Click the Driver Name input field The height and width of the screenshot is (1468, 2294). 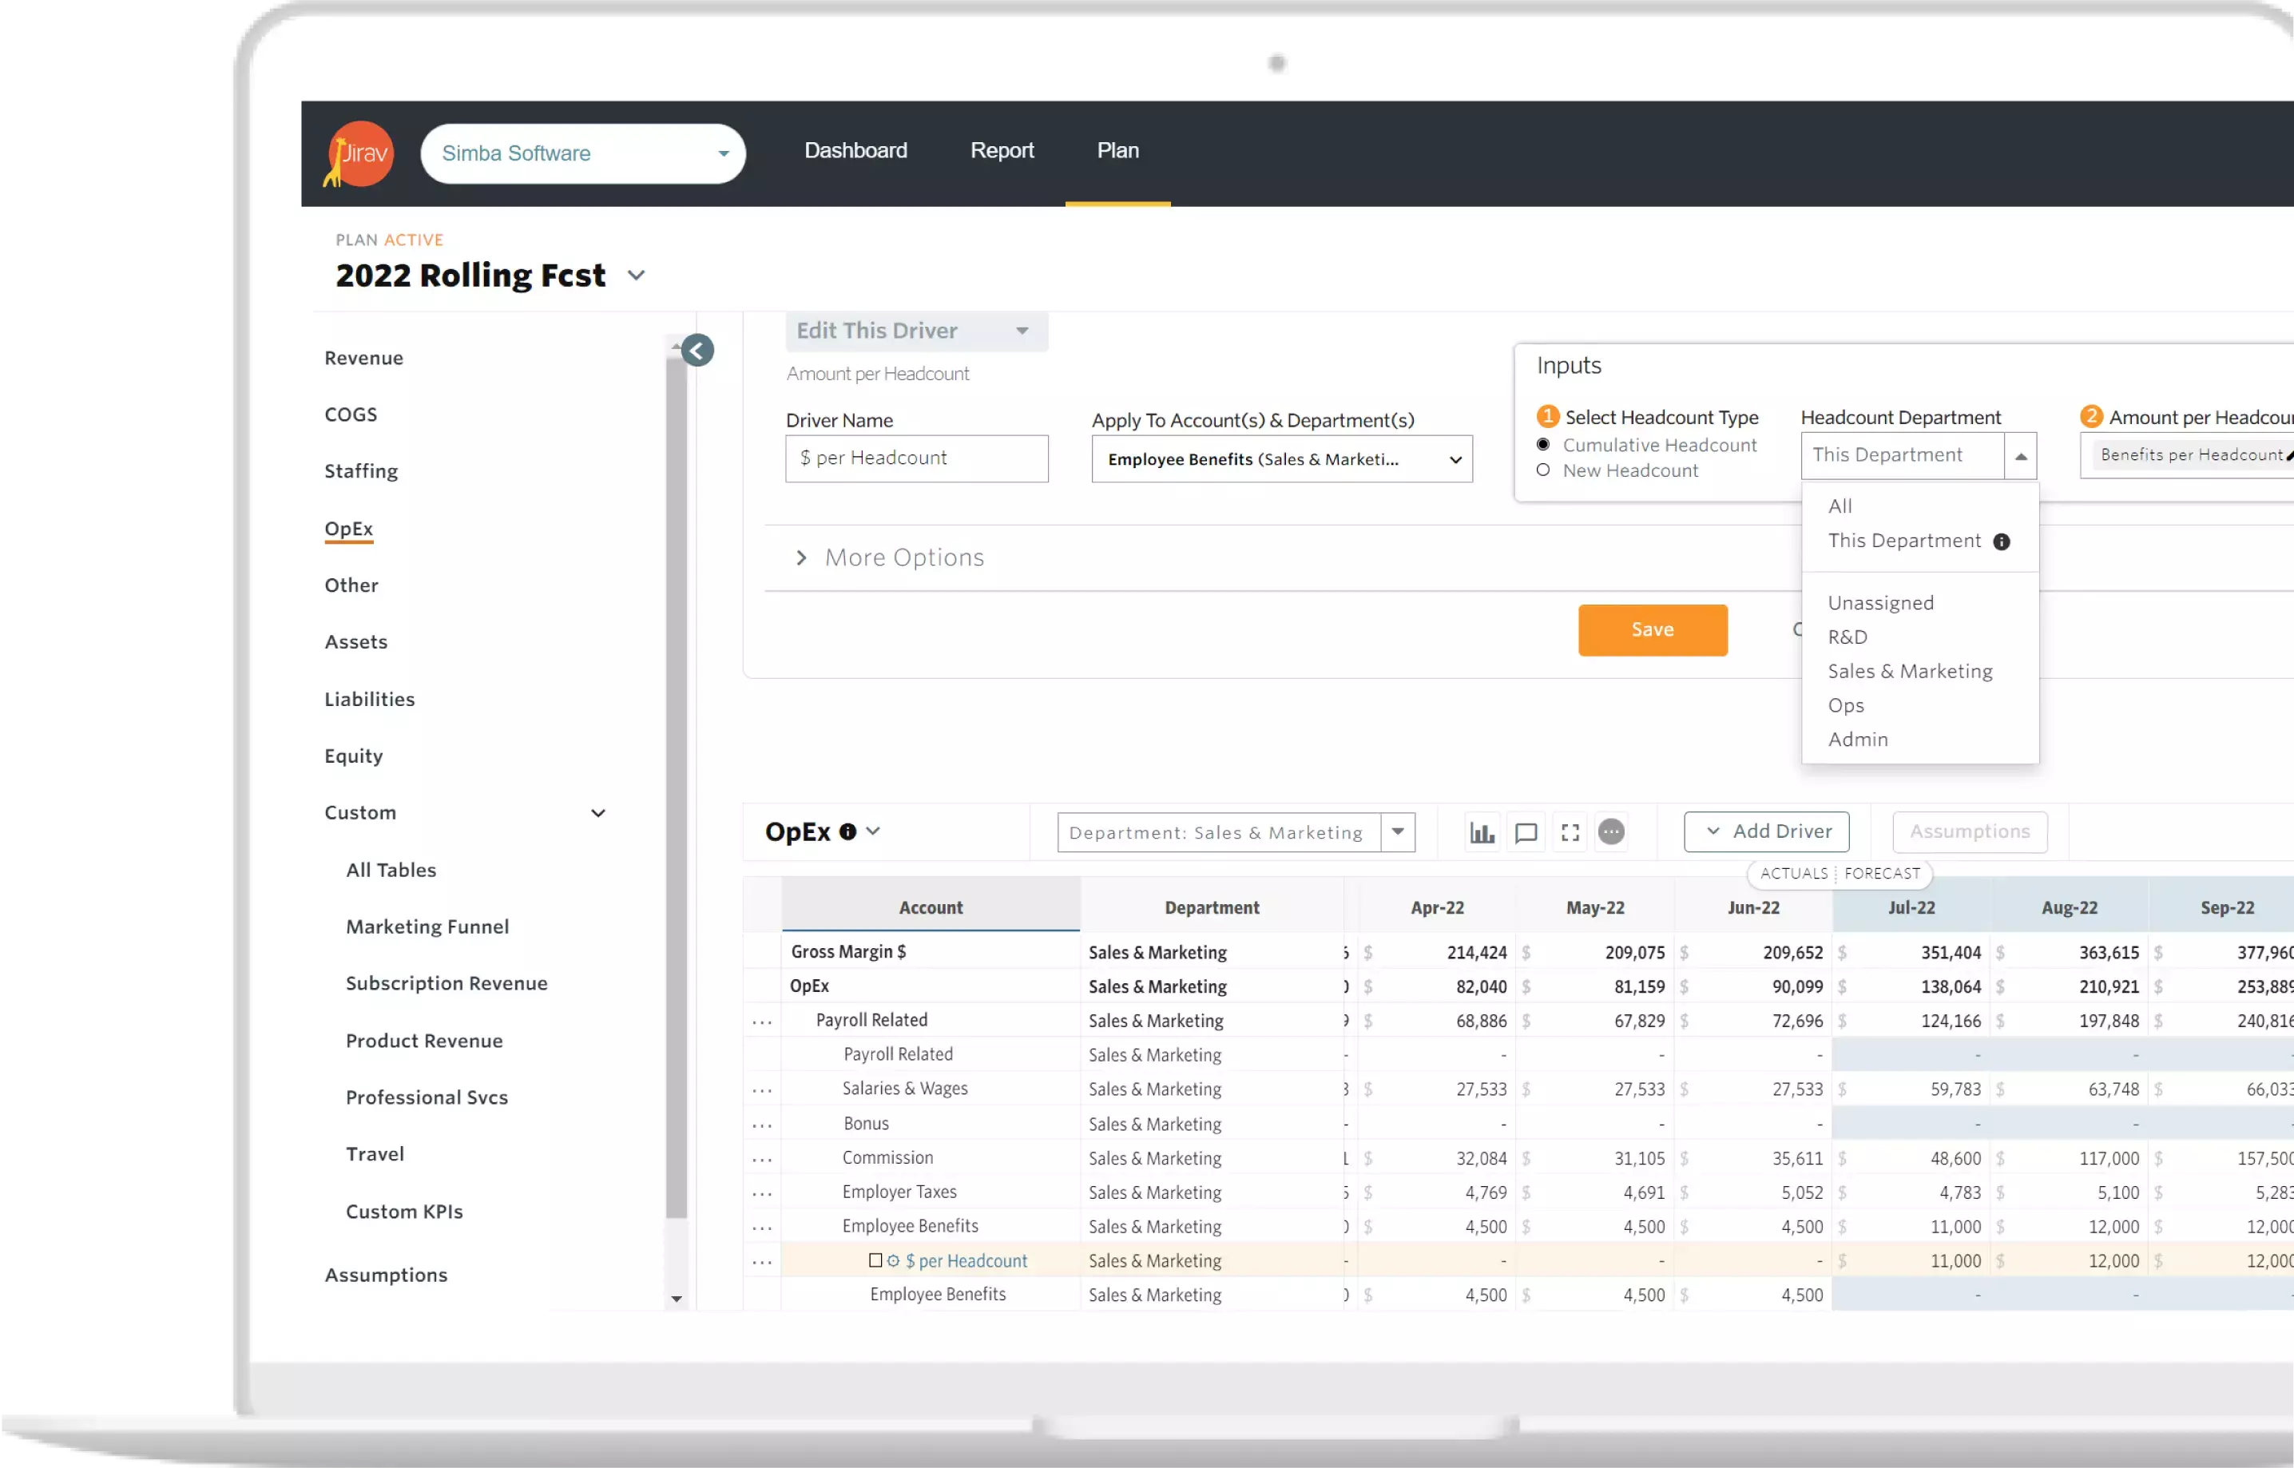coord(916,458)
